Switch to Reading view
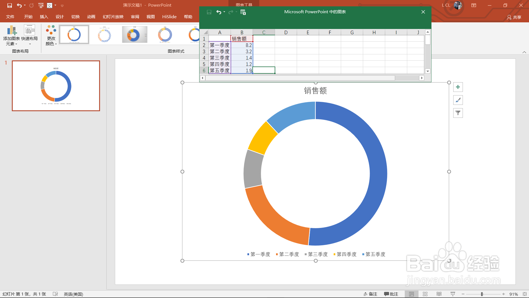 coord(439,294)
